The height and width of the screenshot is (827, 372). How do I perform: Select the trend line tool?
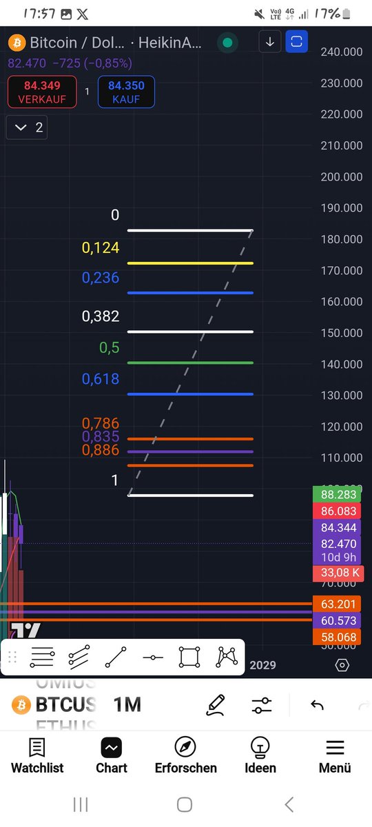pyautogui.click(x=116, y=657)
